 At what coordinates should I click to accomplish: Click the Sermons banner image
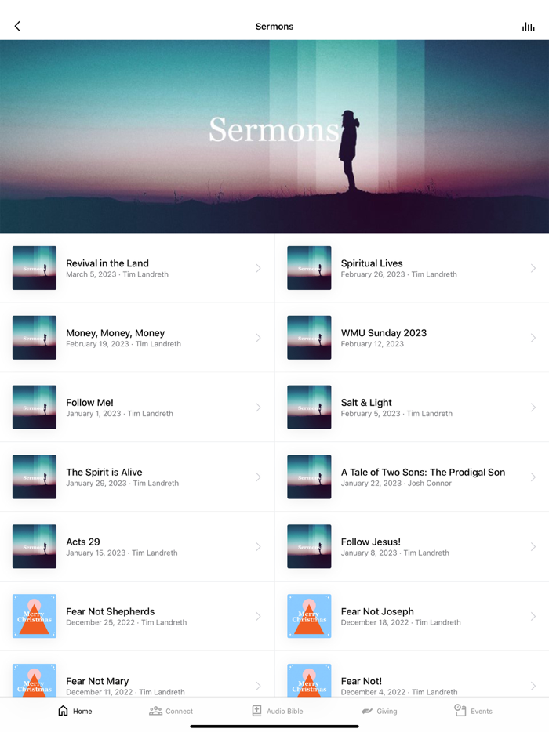tap(274, 136)
